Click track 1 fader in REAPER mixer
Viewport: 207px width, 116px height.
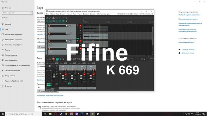click(x=63, y=77)
